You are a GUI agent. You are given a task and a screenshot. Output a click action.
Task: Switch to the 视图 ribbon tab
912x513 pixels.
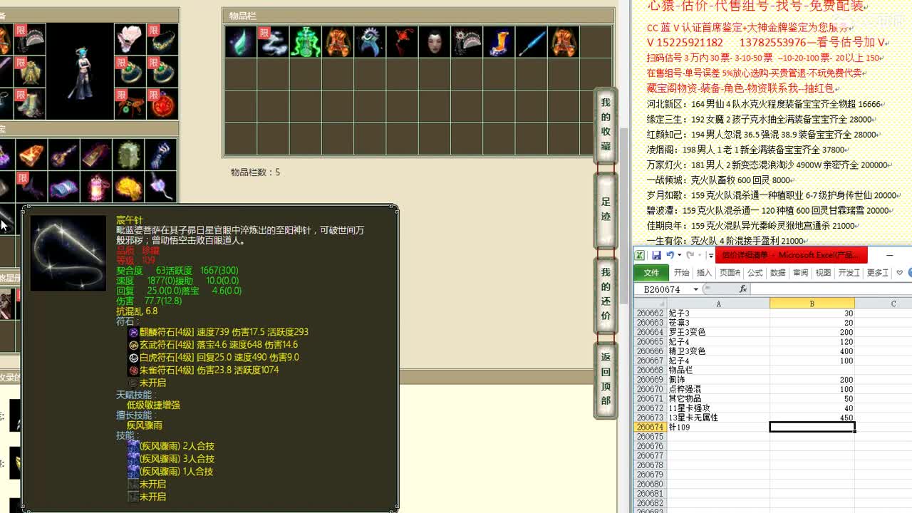pos(823,273)
